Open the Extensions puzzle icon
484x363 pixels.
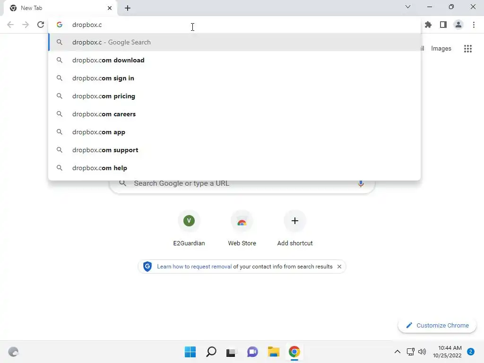pos(428,25)
